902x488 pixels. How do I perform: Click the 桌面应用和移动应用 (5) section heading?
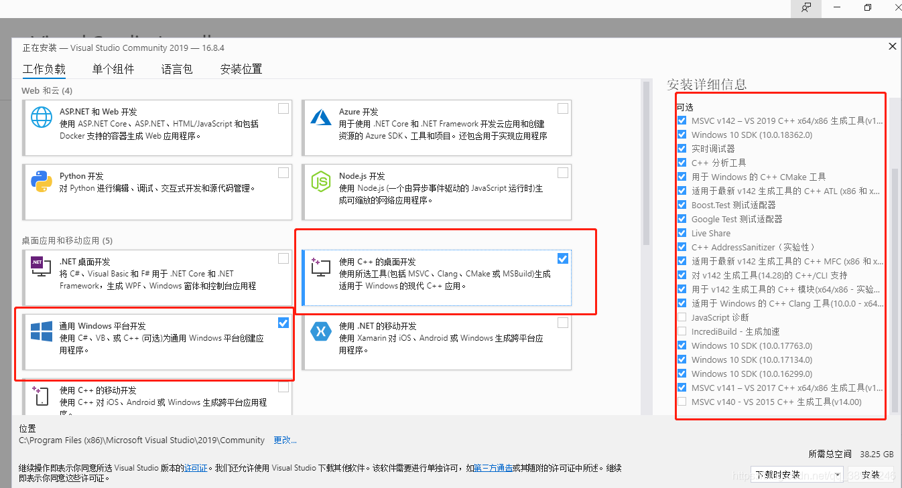click(67, 240)
